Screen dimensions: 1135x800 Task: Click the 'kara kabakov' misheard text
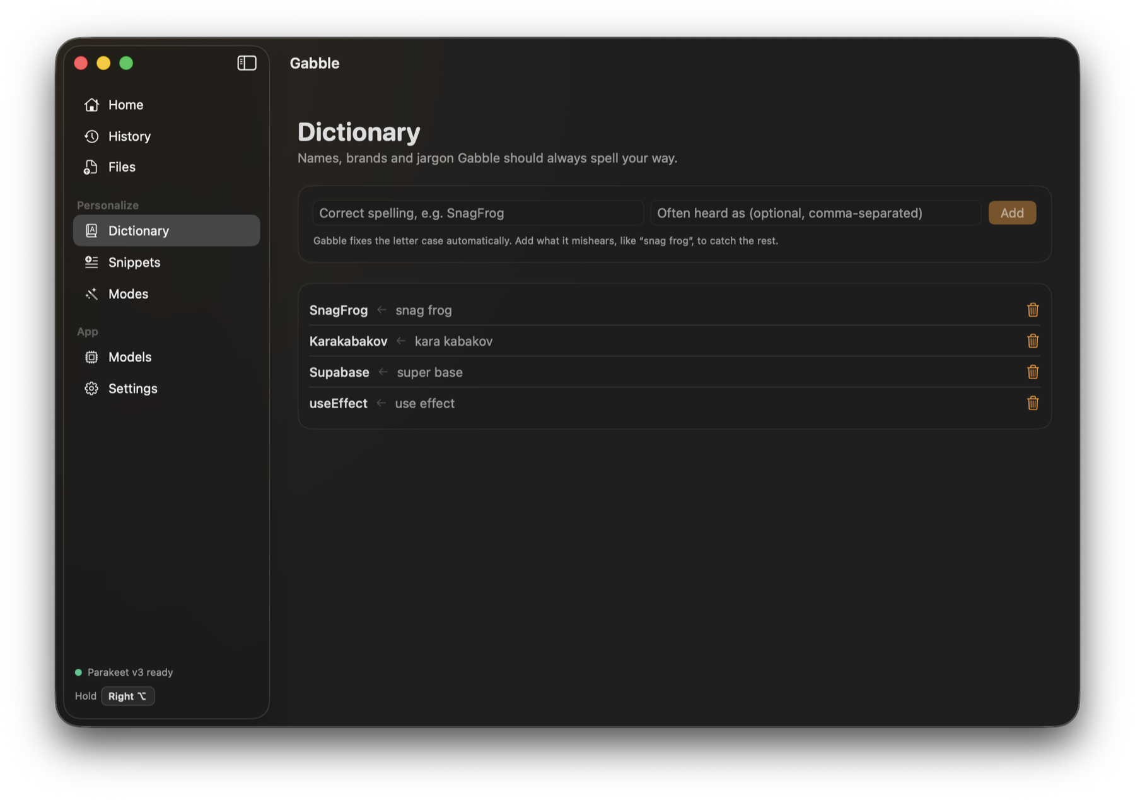click(x=453, y=341)
